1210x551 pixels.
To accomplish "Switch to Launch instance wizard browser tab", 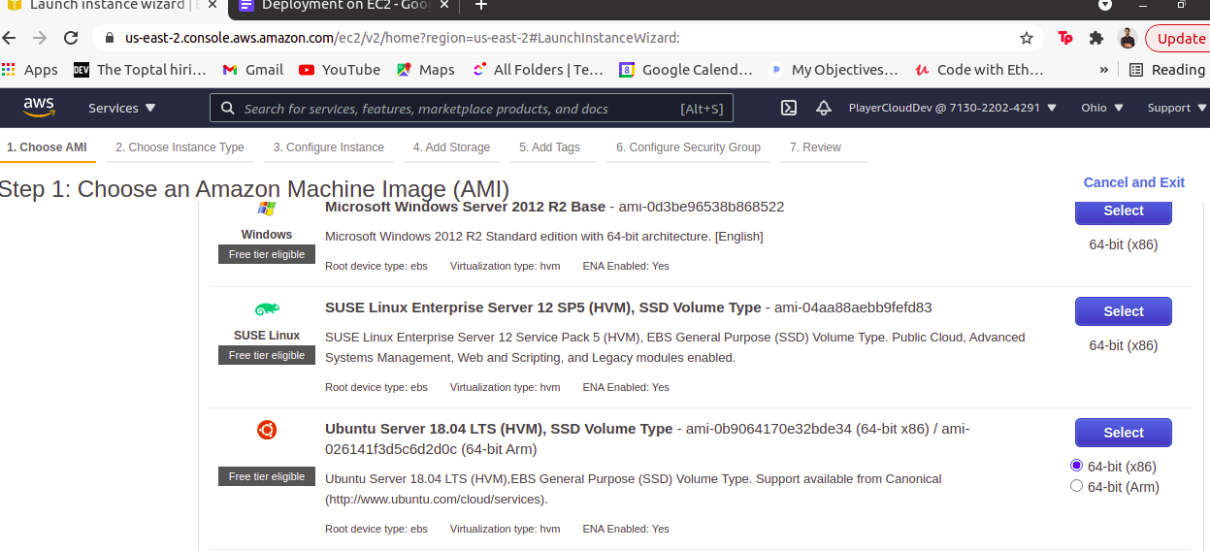I will click(112, 7).
